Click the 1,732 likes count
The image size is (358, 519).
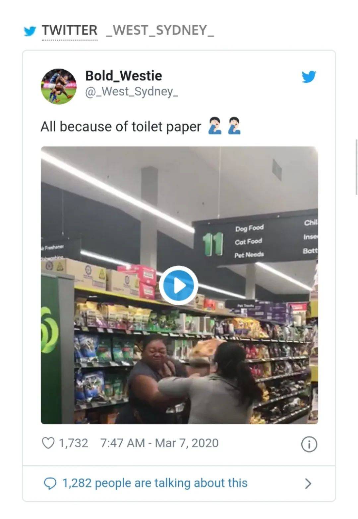(73, 443)
